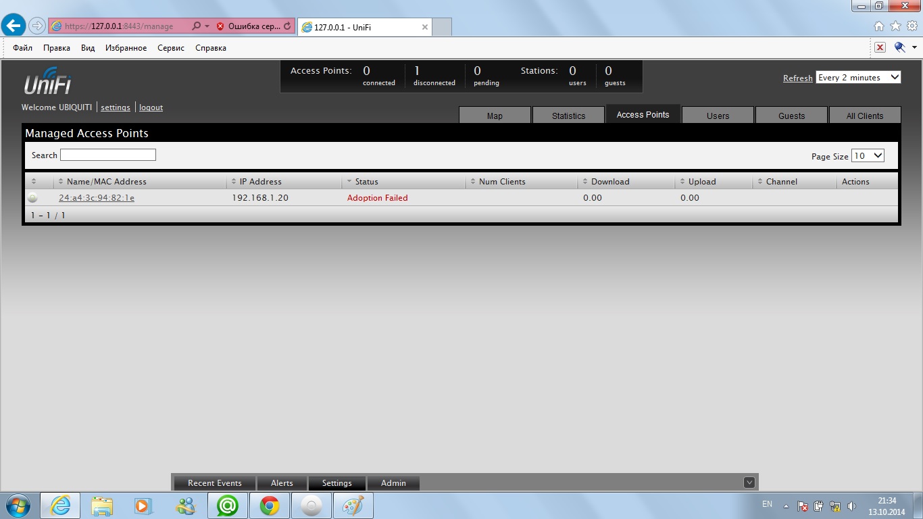
Task: Open the browser Home icon
Action: [x=878, y=26]
